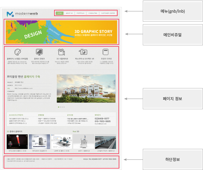Select the first green slideshow dot
Screen dimensions: 203x170
pyautogui.click(x=58, y=107)
